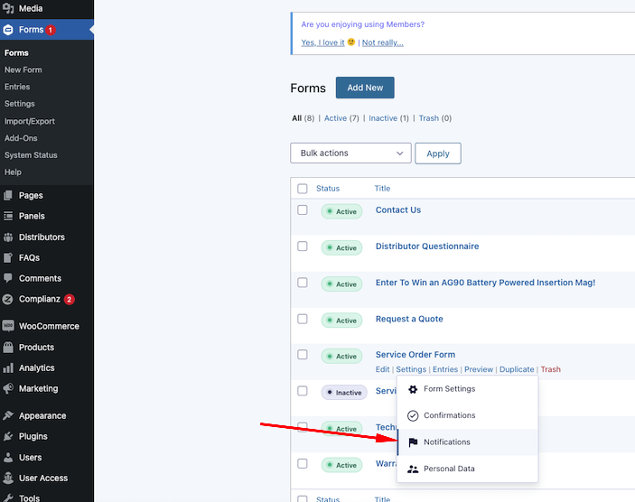
Task: Click the Forms red notification badge
Action: click(51, 30)
